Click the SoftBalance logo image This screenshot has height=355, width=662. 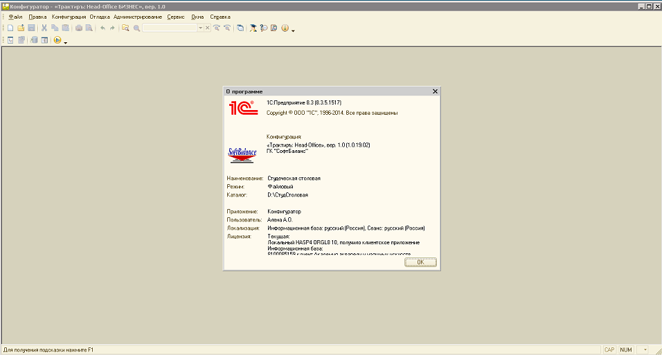[x=242, y=154]
